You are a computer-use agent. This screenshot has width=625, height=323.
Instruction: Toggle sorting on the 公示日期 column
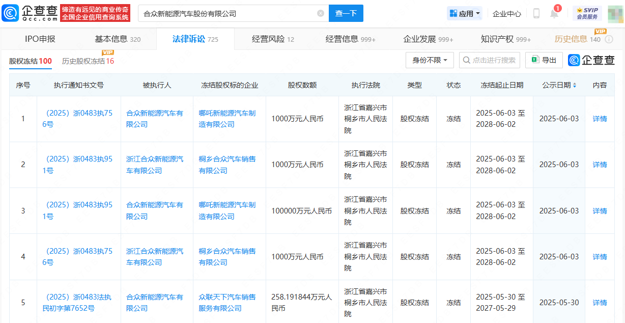point(574,85)
